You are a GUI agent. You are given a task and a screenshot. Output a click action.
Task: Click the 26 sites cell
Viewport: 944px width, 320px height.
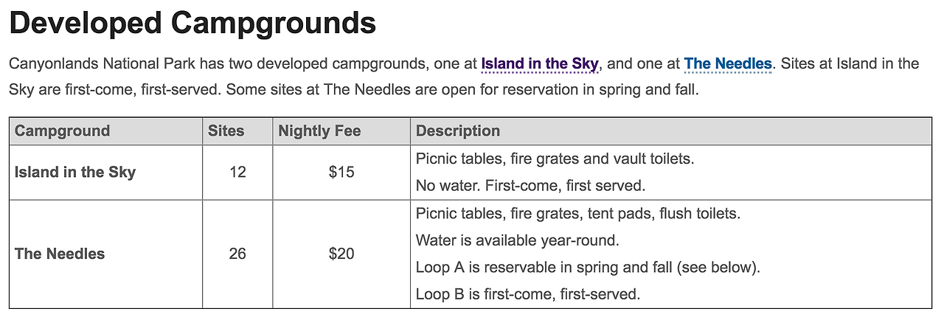(x=237, y=254)
